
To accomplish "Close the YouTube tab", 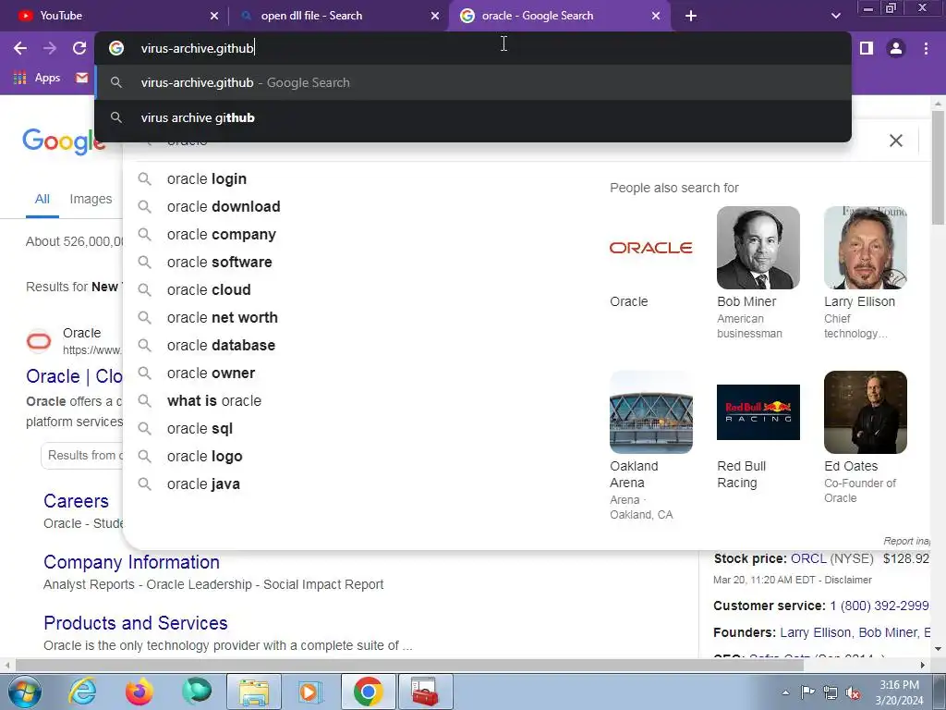I will (x=214, y=16).
